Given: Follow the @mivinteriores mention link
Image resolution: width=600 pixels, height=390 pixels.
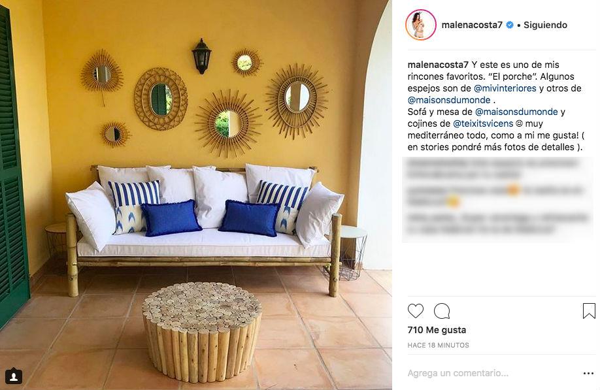Looking at the screenshot, I should pos(505,88).
